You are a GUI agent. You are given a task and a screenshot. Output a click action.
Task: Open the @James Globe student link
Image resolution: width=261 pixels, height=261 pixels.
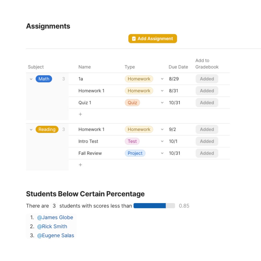[x=55, y=217]
